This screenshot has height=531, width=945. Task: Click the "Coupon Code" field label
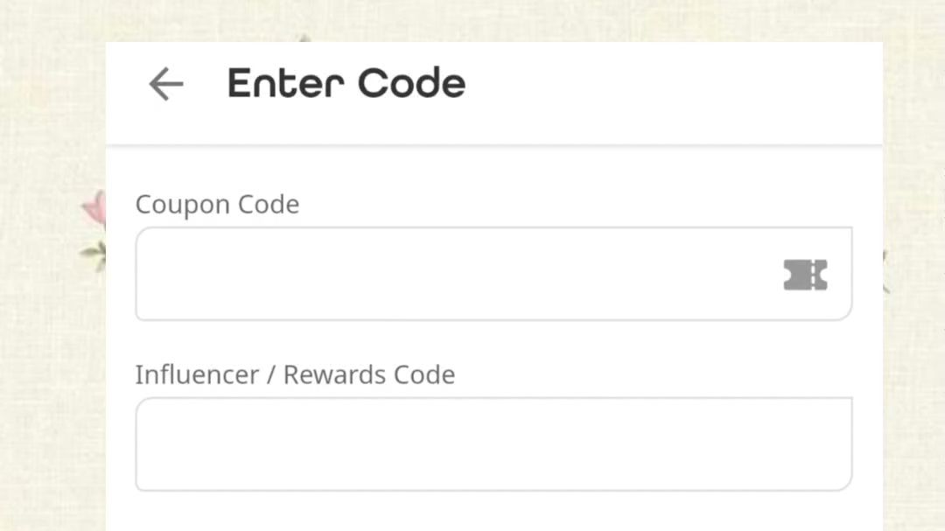217,204
